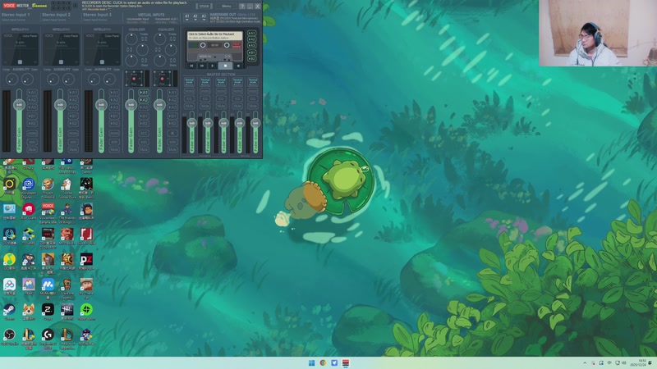Stop the Voicemeeter cassette recorder
The height and width of the screenshot is (369, 657).
tap(225, 66)
